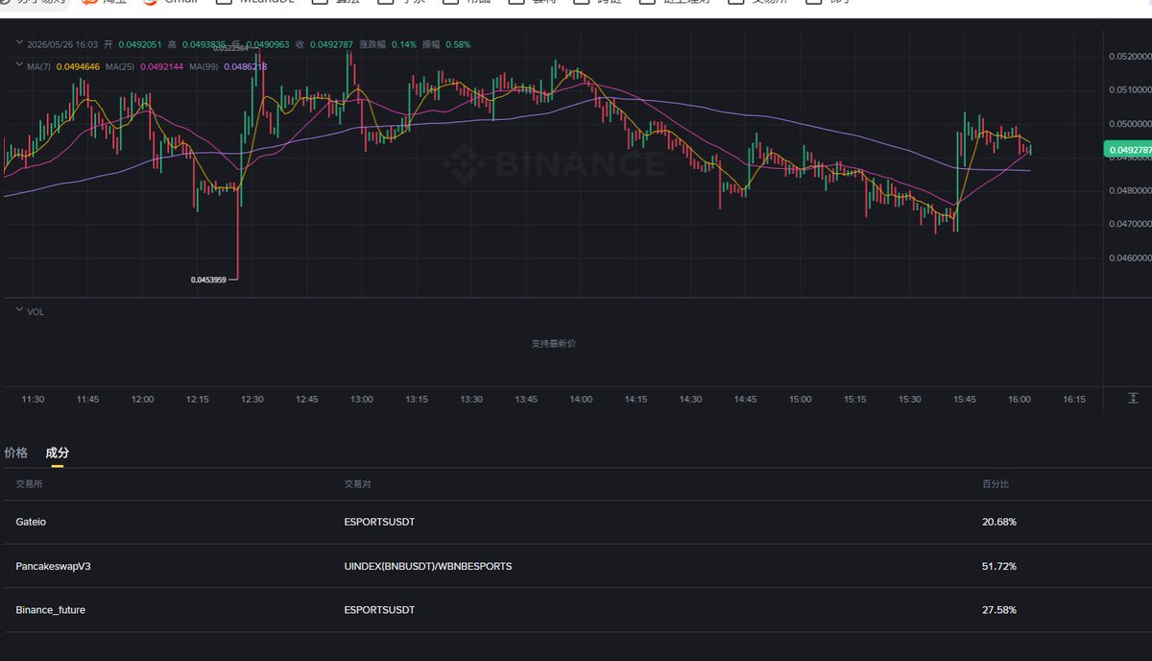Click the 交易对 column header
This screenshot has width=1152, height=661.
tap(357, 484)
